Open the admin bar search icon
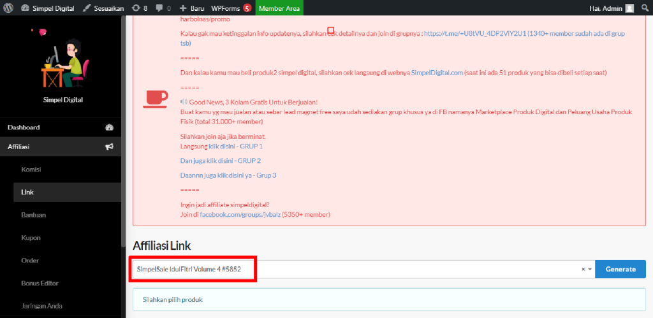Screen dimensions: 653x318 pos(645,8)
